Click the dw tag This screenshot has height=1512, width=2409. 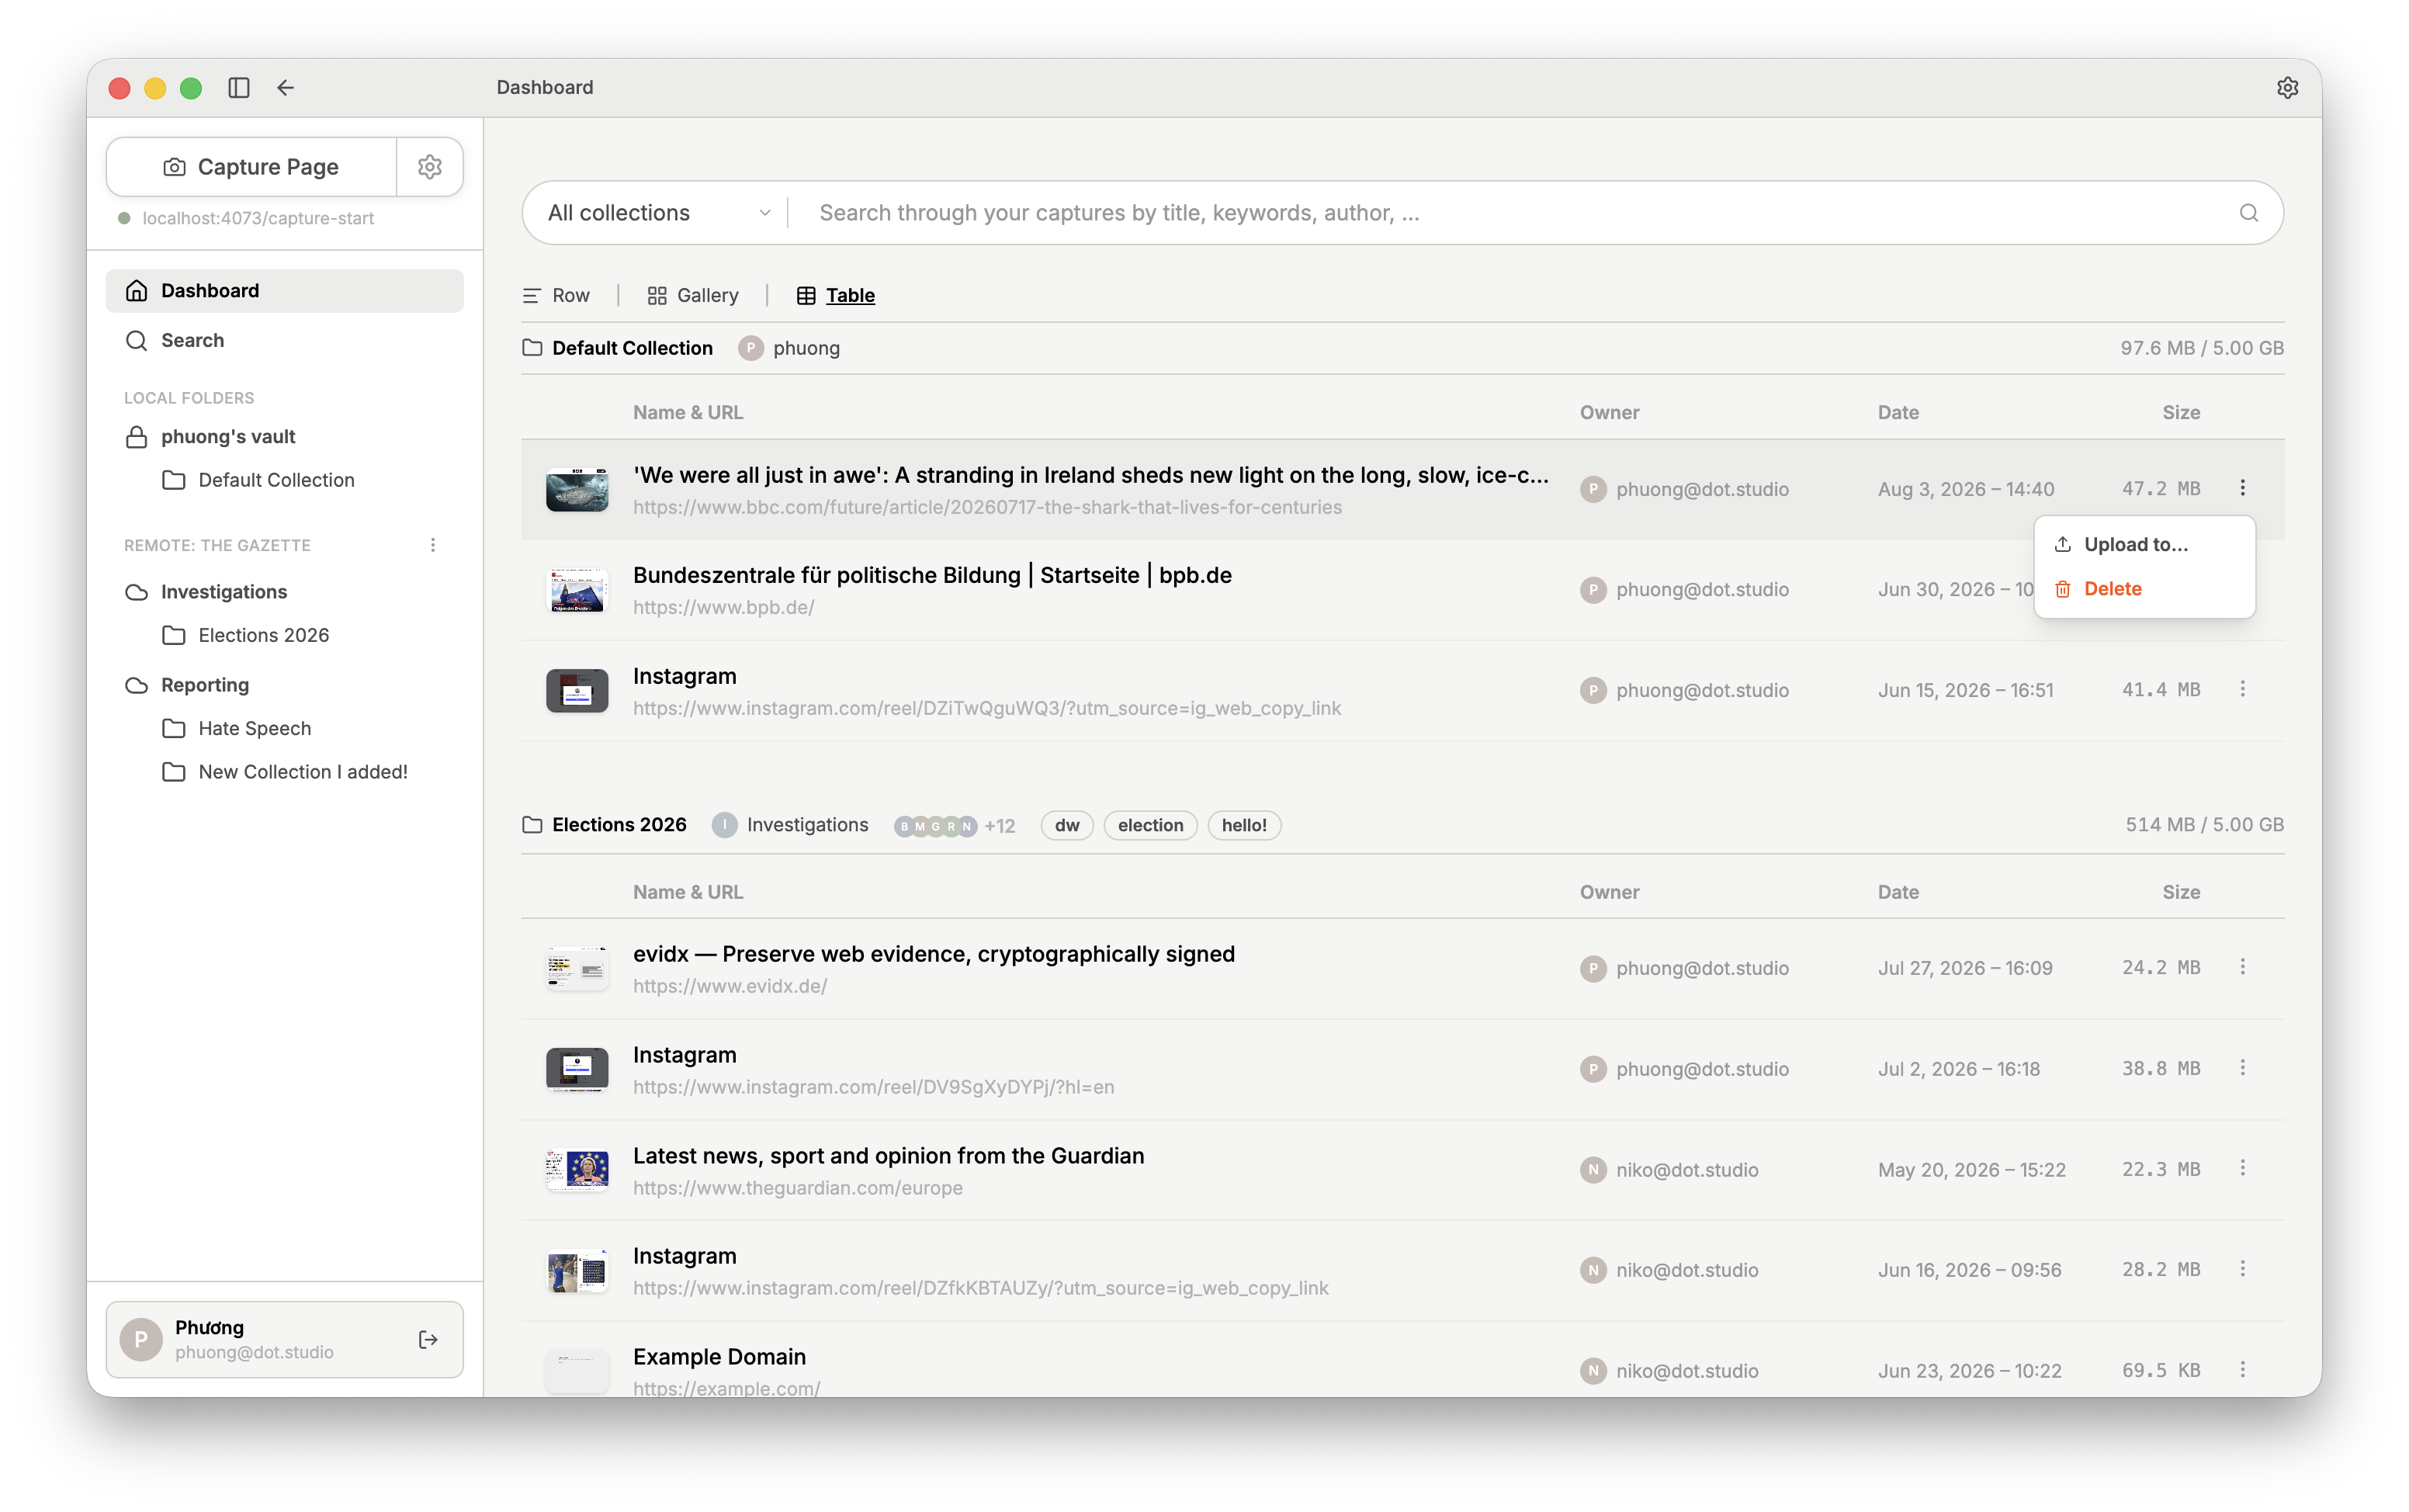point(1066,826)
